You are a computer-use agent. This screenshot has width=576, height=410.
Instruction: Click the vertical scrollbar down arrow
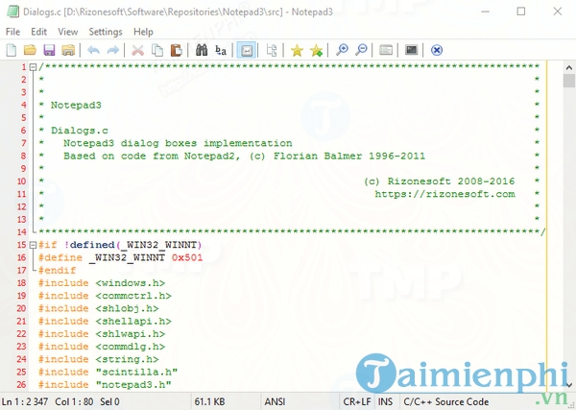coord(567,385)
